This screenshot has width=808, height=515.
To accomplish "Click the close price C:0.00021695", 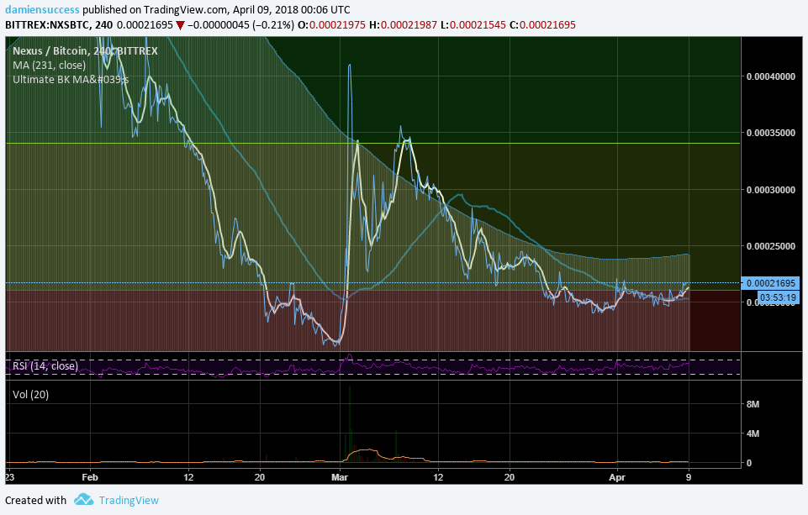I will pyautogui.click(x=542, y=24).
